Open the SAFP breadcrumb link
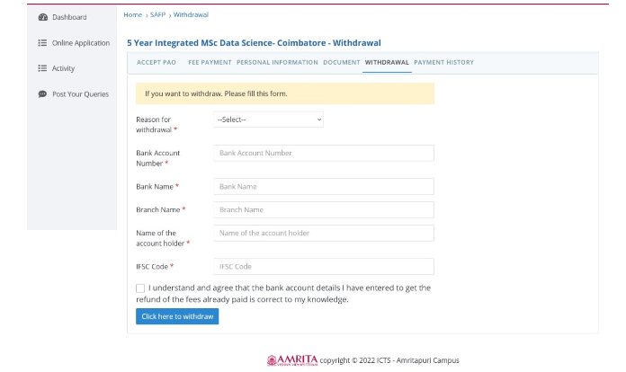This screenshot has height=372, width=626. 157,15
